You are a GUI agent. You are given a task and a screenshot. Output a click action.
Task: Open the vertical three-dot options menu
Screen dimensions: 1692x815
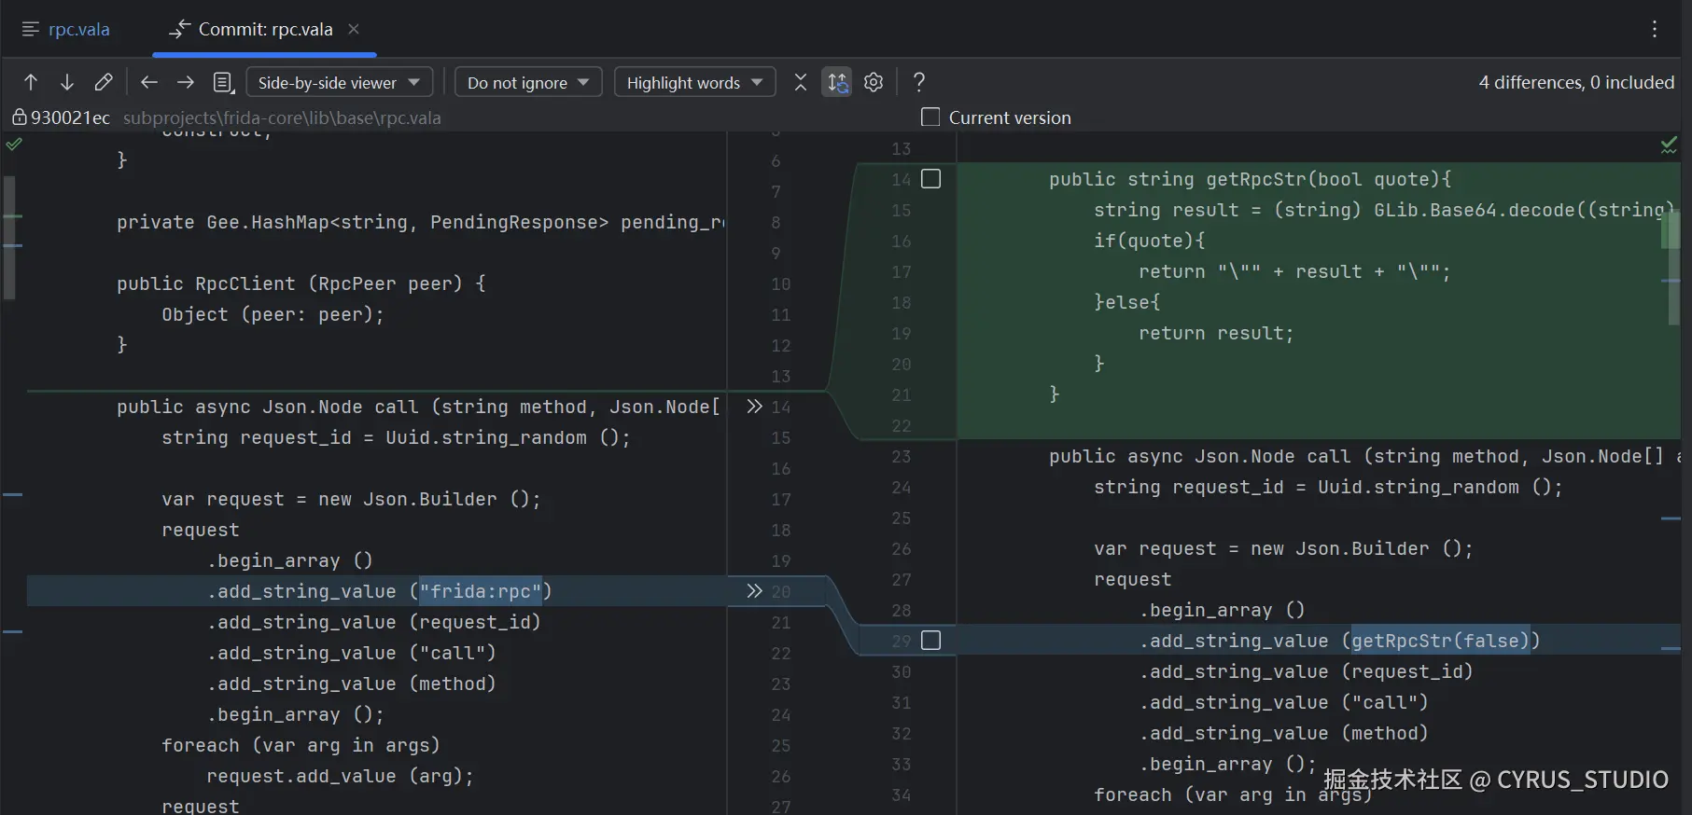click(x=1654, y=29)
